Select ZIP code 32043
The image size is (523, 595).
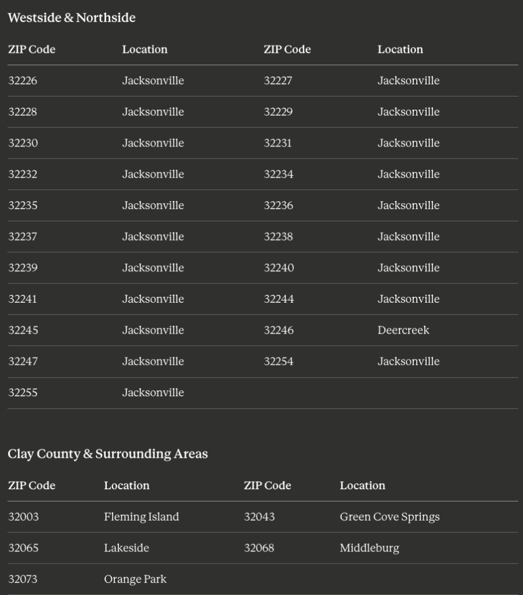click(x=259, y=517)
